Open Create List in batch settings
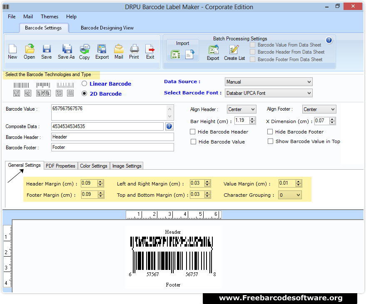The width and height of the screenshot is (366, 304). pyautogui.click(x=234, y=53)
